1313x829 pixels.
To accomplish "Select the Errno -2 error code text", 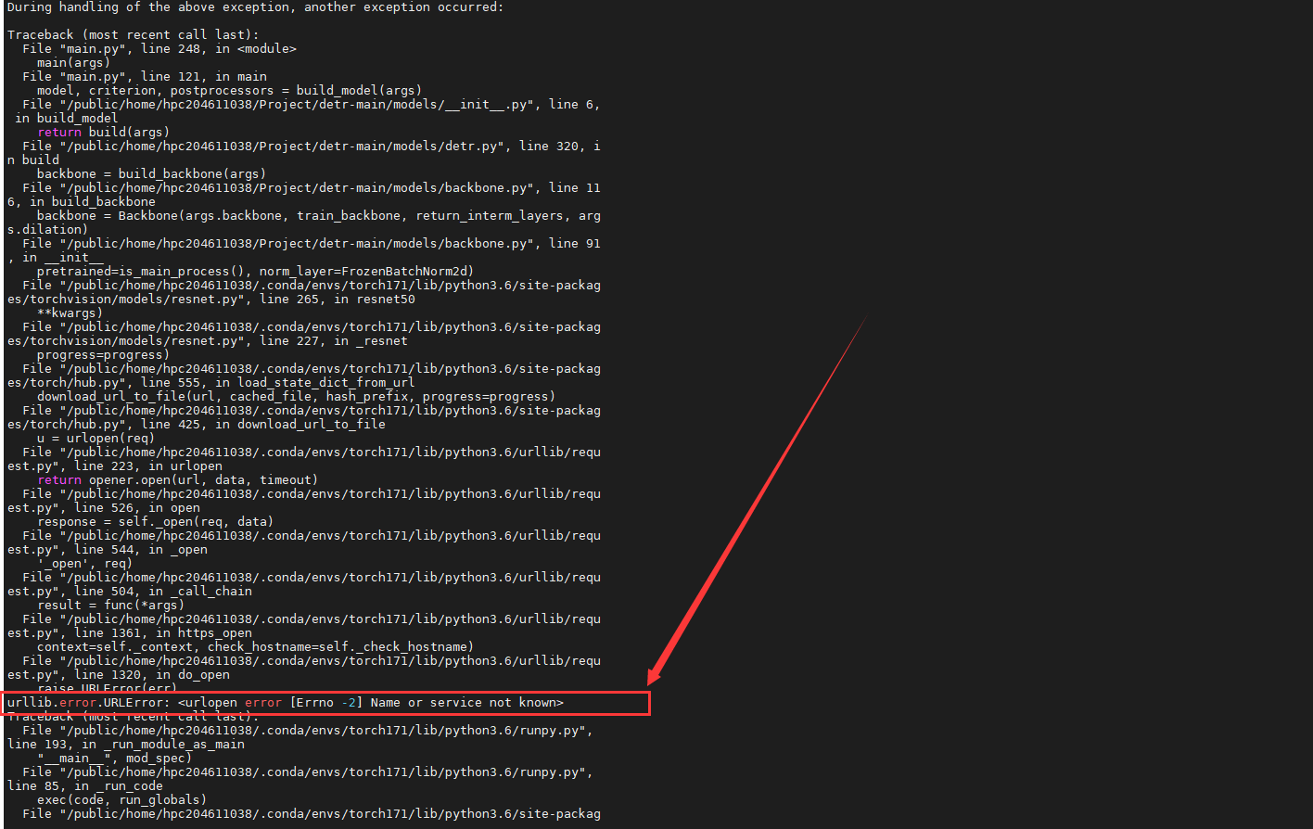I will click(x=325, y=702).
